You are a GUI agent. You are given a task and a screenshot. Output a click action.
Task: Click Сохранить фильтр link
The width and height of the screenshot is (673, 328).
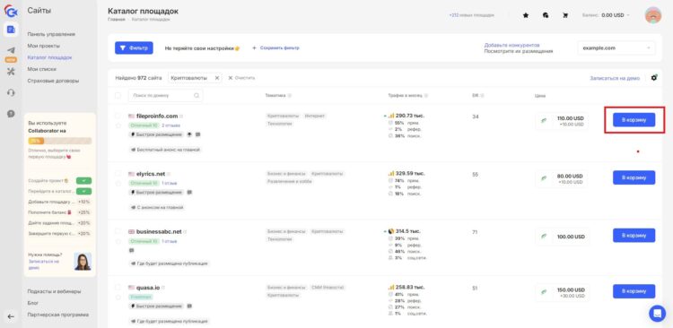pos(275,48)
